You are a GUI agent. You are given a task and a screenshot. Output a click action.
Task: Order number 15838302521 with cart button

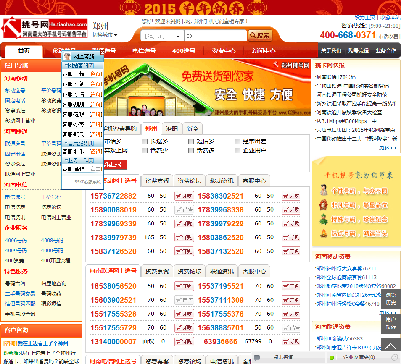[x=291, y=196]
